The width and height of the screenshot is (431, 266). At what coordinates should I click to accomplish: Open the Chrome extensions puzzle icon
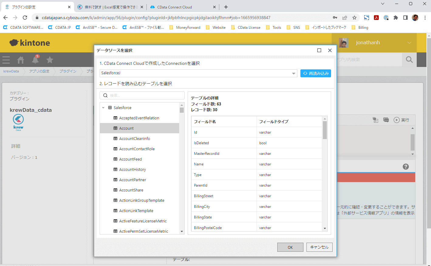(x=395, y=18)
